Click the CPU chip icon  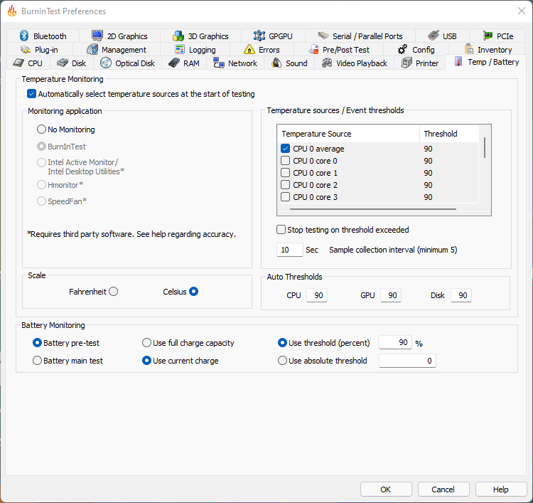coord(18,63)
